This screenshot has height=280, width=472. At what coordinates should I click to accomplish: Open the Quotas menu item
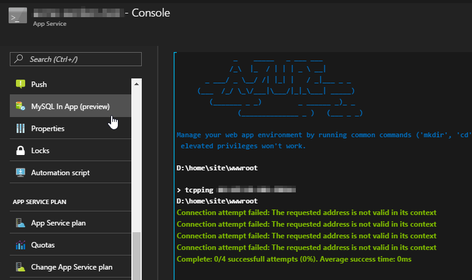pos(71,245)
